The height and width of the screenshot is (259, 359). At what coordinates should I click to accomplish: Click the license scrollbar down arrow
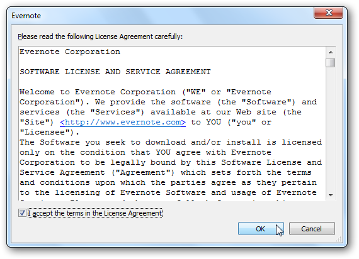[331, 196]
